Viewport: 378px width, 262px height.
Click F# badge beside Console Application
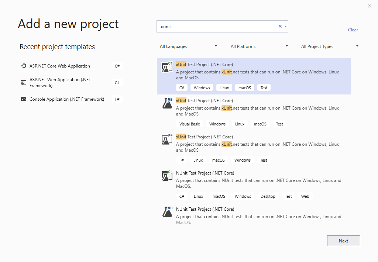coord(117,99)
